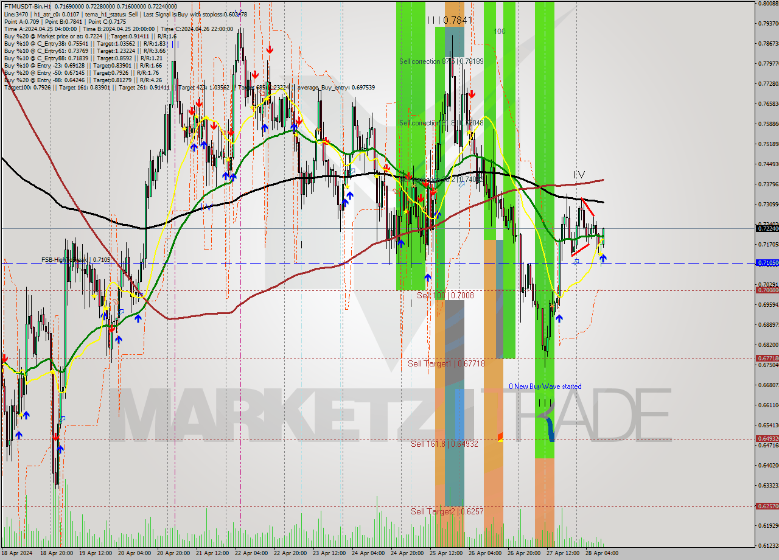Click the 'Sell Target1 | 0.67718' label
Image resolution: width=779 pixels, height=560 pixels.
(446, 363)
